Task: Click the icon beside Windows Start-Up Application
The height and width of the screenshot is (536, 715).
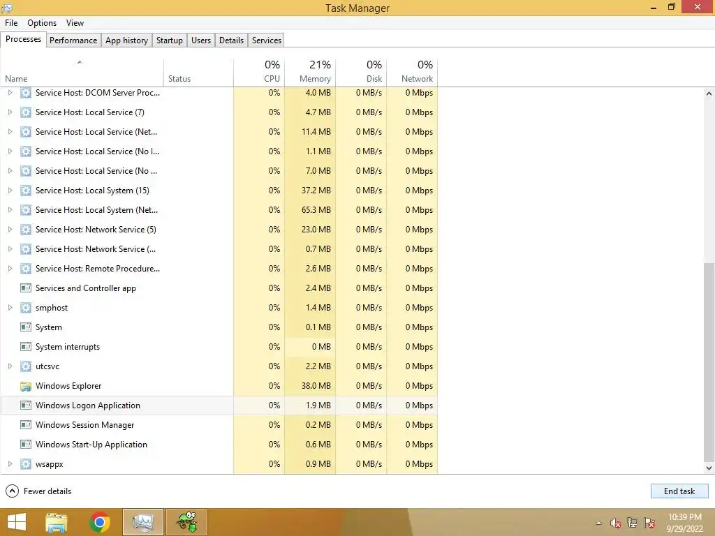Action: pyautogui.click(x=26, y=445)
